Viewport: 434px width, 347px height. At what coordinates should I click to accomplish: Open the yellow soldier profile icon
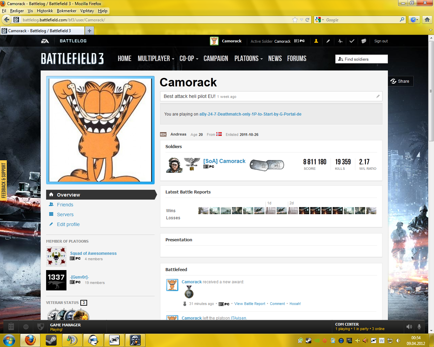316,41
